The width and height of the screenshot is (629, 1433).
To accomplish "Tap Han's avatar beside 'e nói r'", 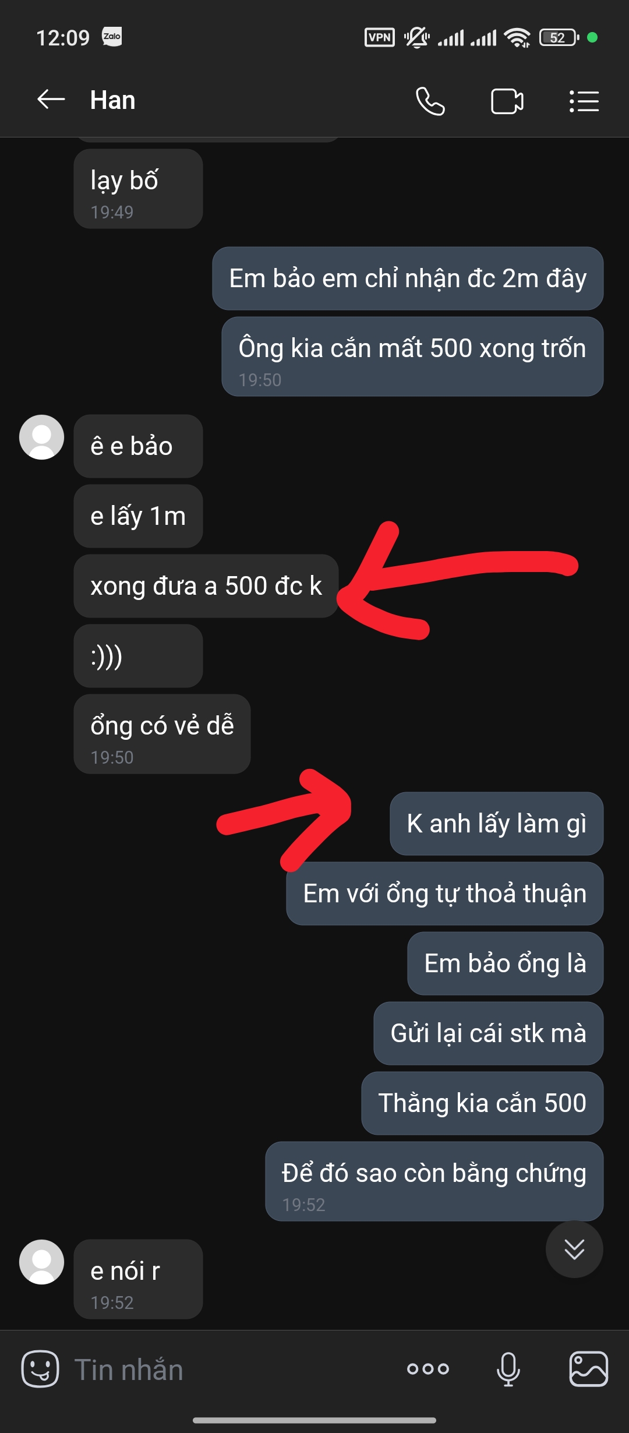I will point(41,1262).
